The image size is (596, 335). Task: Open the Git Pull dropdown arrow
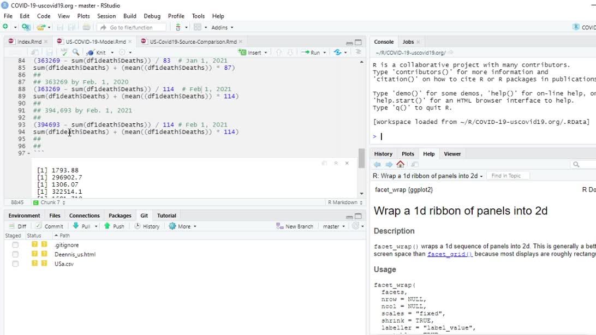[96, 226]
